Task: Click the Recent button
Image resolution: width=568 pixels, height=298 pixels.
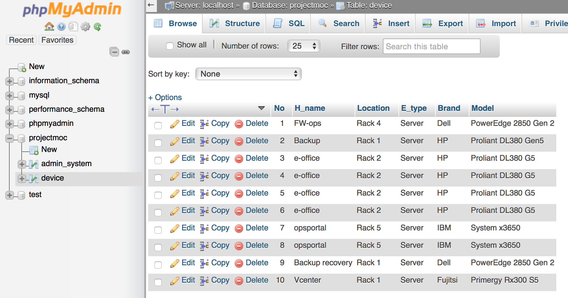Action: pyautogui.click(x=21, y=40)
